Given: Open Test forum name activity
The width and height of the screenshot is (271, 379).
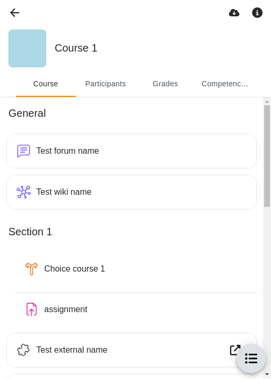Looking at the screenshot, I should click(x=132, y=151).
